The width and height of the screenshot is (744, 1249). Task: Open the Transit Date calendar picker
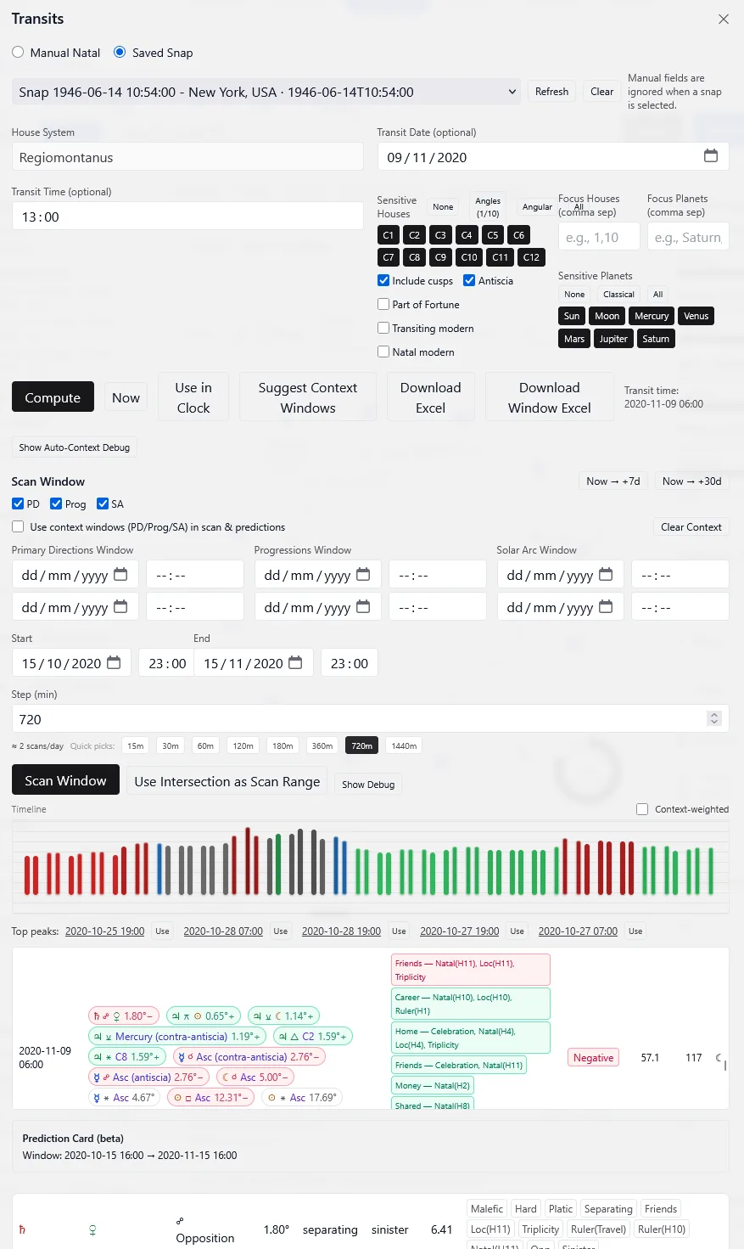pos(711,156)
